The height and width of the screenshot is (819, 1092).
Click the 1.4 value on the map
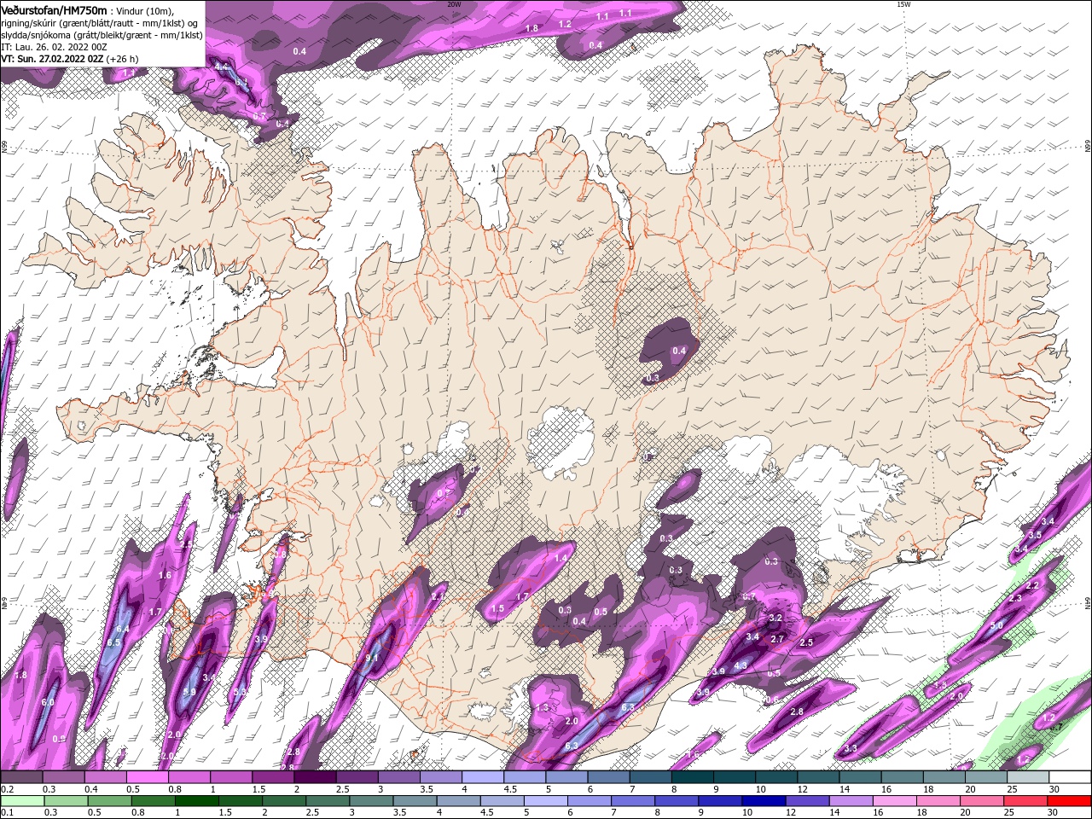[x=561, y=558]
